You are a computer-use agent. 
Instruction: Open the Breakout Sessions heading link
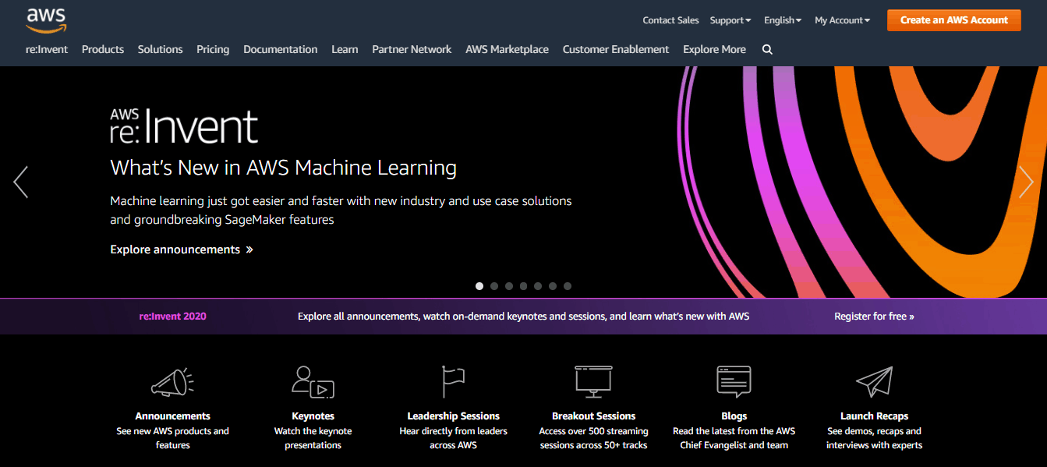click(594, 416)
